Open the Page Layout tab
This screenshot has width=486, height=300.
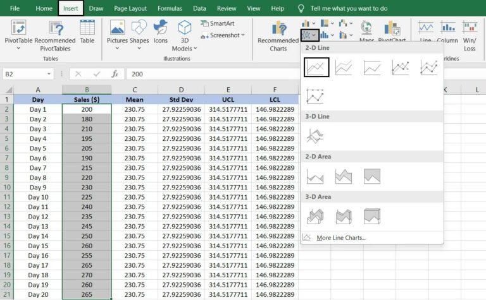pyautogui.click(x=130, y=9)
